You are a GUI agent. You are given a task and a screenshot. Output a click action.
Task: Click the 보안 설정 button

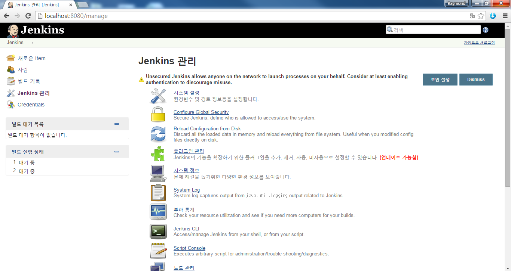(440, 80)
